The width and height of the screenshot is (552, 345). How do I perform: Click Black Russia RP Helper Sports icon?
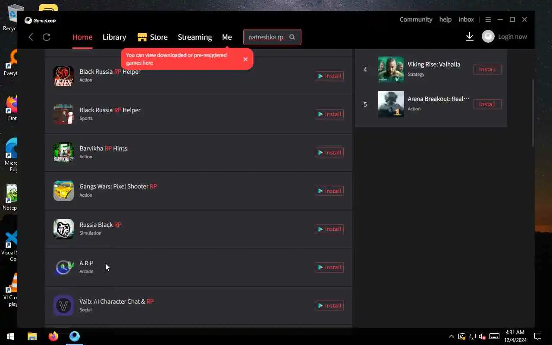(63, 114)
